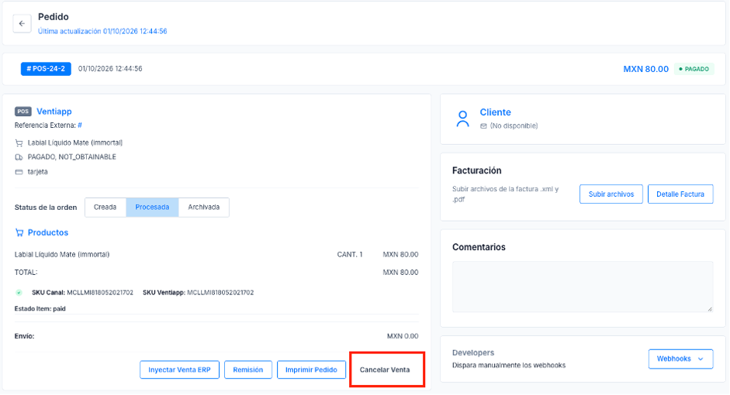Click the PAGADO status badge

(x=694, y=69)
